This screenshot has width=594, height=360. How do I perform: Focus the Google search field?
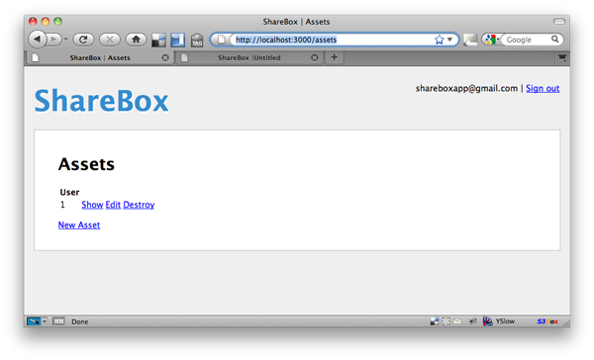pos(527,40)
